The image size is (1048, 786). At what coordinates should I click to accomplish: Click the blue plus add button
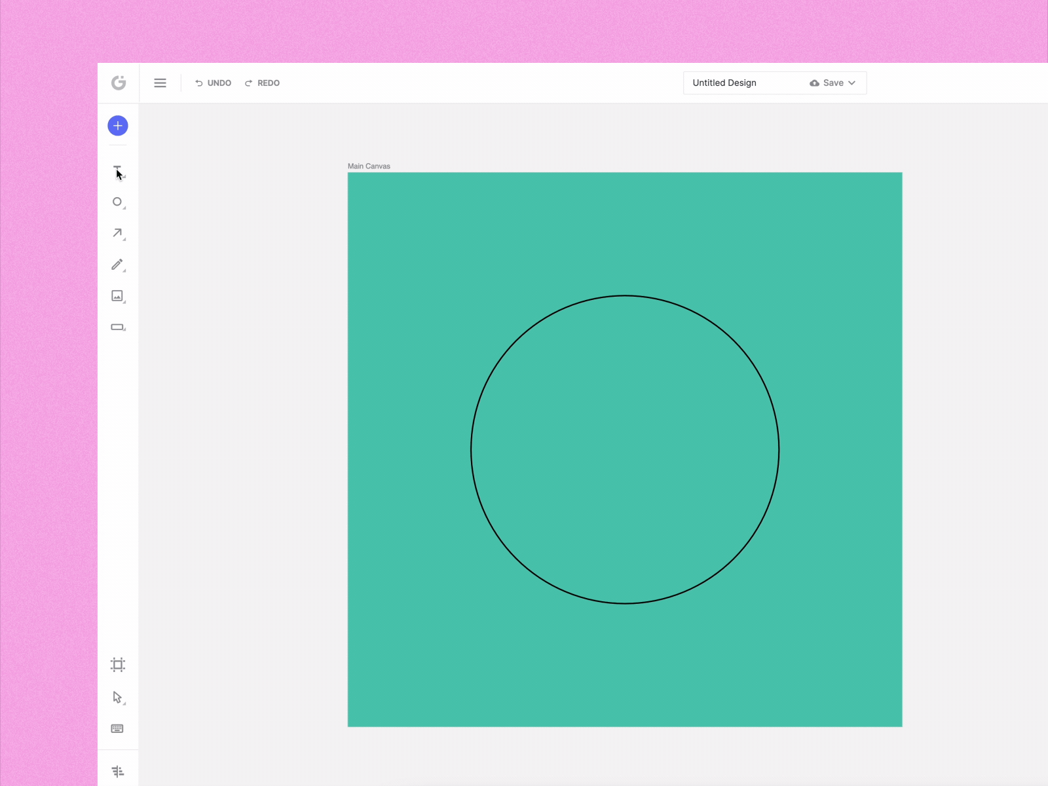coord(118,126)
